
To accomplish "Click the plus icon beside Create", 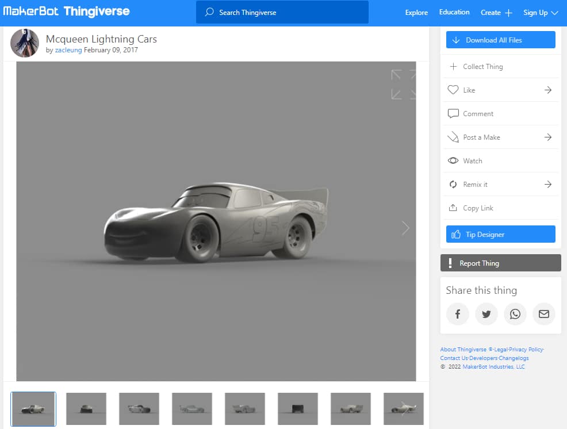I will pyautogui.click(x=508, y=13).
